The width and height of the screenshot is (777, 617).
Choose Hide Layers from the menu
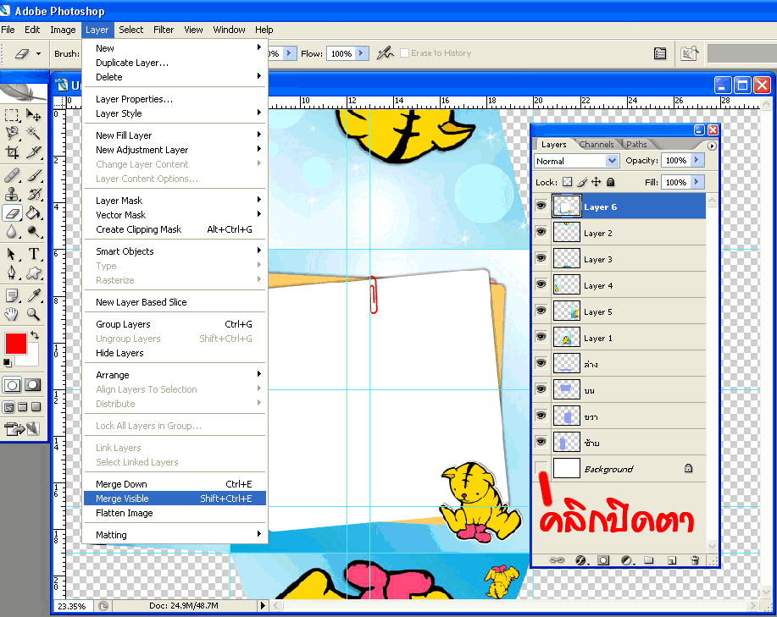coord(175,353)
